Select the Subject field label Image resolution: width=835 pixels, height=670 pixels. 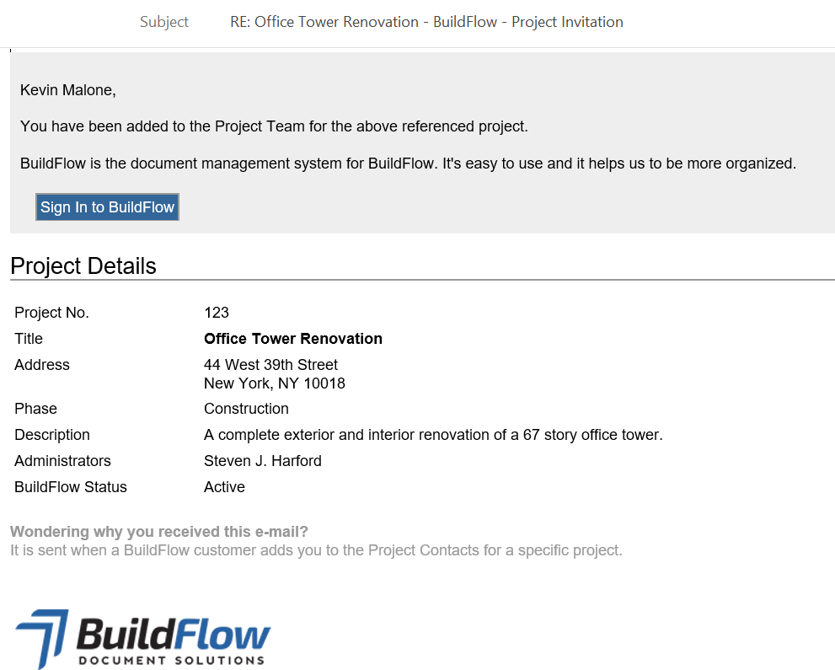point(163,22)
